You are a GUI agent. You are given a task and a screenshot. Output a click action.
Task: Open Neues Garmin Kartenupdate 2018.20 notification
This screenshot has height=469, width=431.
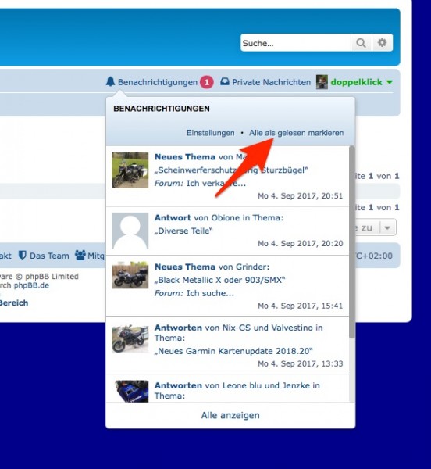click(227, 345)
